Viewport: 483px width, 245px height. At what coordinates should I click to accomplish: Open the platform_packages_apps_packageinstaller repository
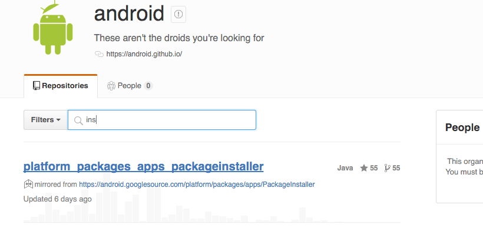pyautogui.click(x=143, y=166)
